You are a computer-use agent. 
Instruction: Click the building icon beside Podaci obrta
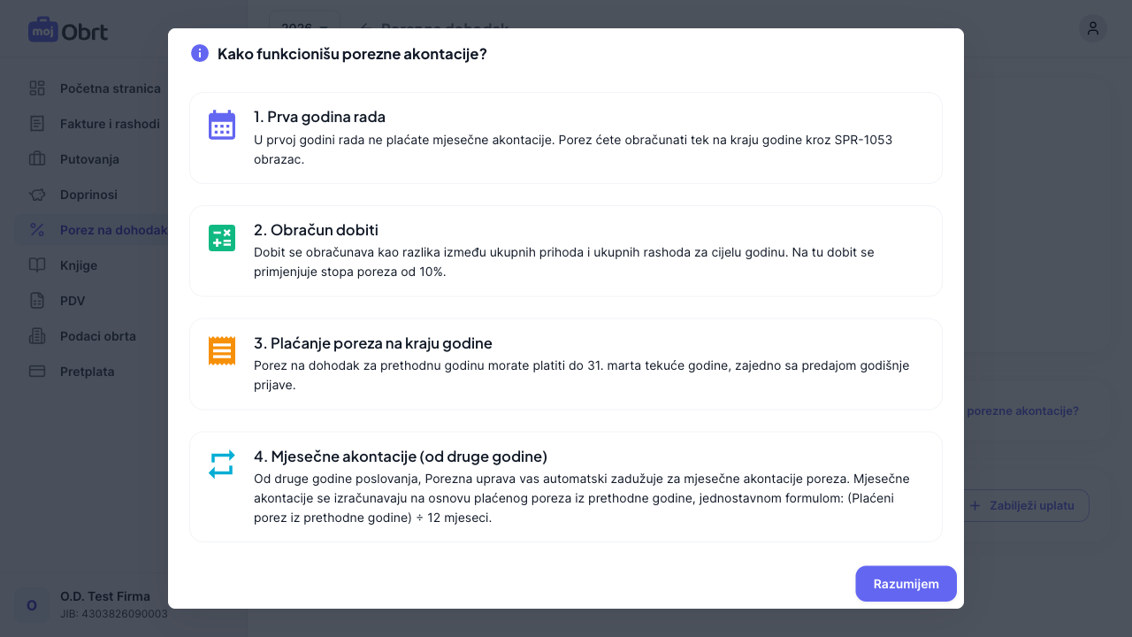point(36,336)
